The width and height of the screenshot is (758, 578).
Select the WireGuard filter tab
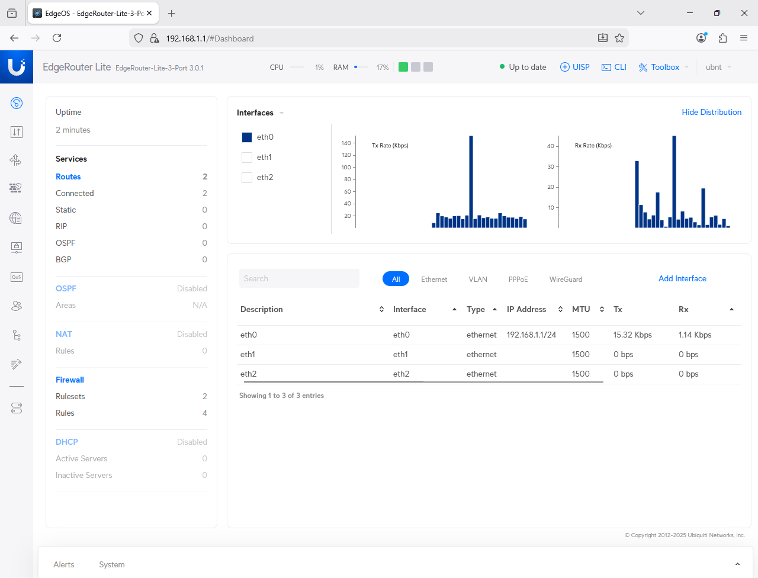[566, 280]
